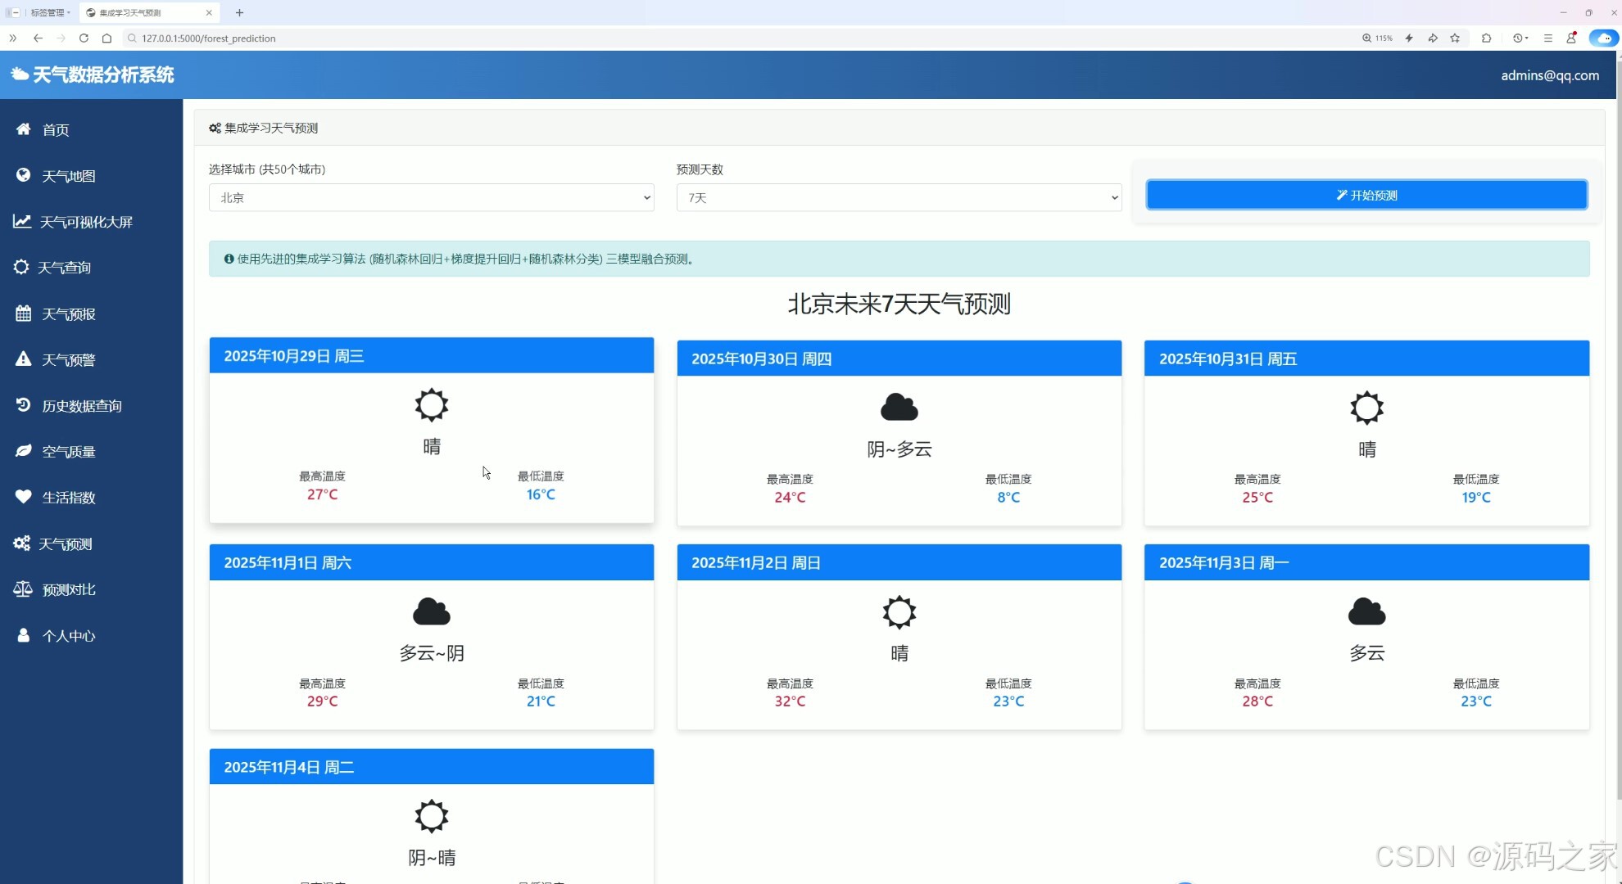Select the 天气查询 query section

(66, 267)
